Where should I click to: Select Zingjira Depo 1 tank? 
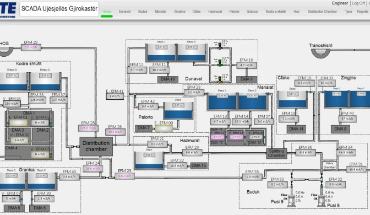[336, 100]
